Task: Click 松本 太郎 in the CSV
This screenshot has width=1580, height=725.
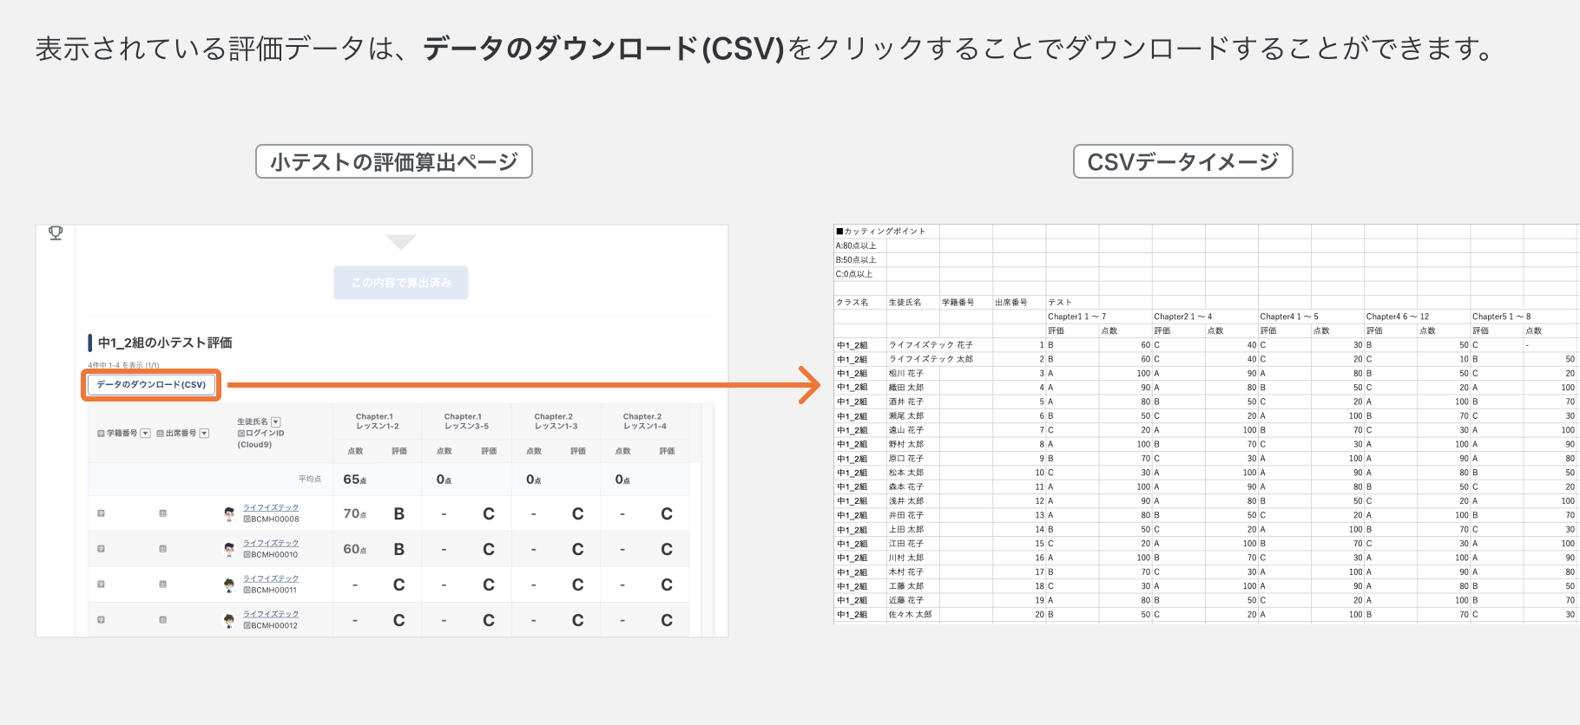Action: click(906, 473)
